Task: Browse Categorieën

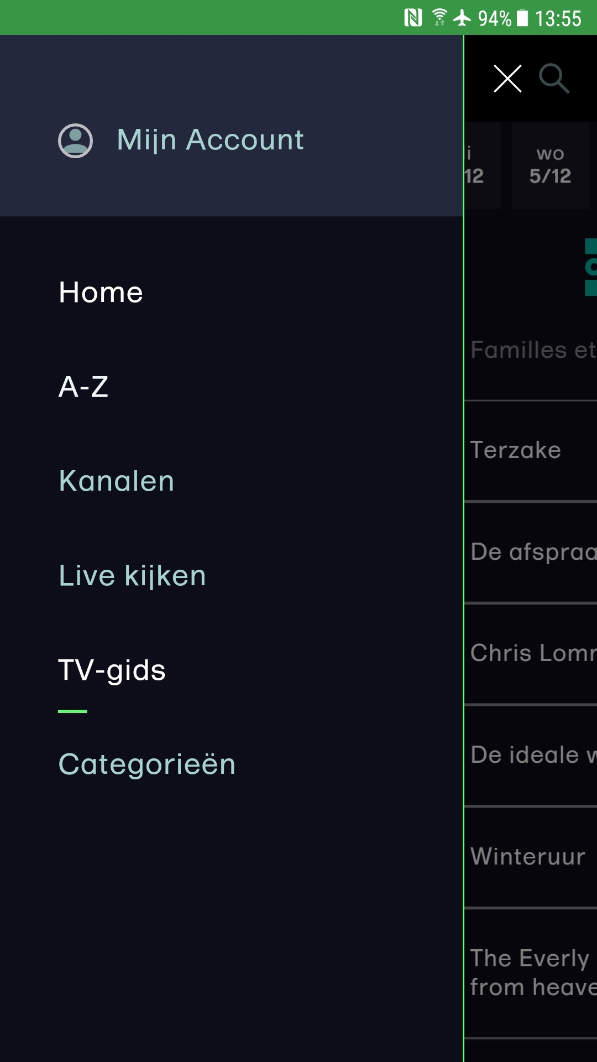Action: coord(147,764)
